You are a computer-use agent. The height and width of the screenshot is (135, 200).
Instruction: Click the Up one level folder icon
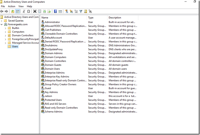13,11
